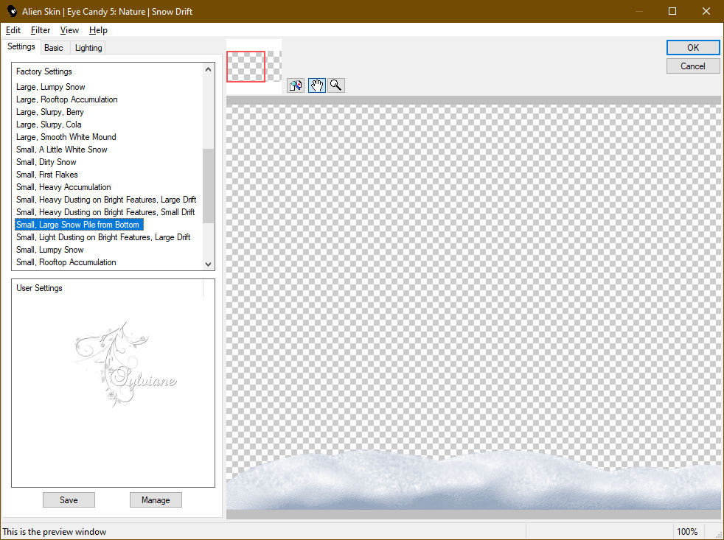Viewport: 724px width, 540px height.
Task: Click the Alien Skin title bar icon
Action: coord(12,11)
